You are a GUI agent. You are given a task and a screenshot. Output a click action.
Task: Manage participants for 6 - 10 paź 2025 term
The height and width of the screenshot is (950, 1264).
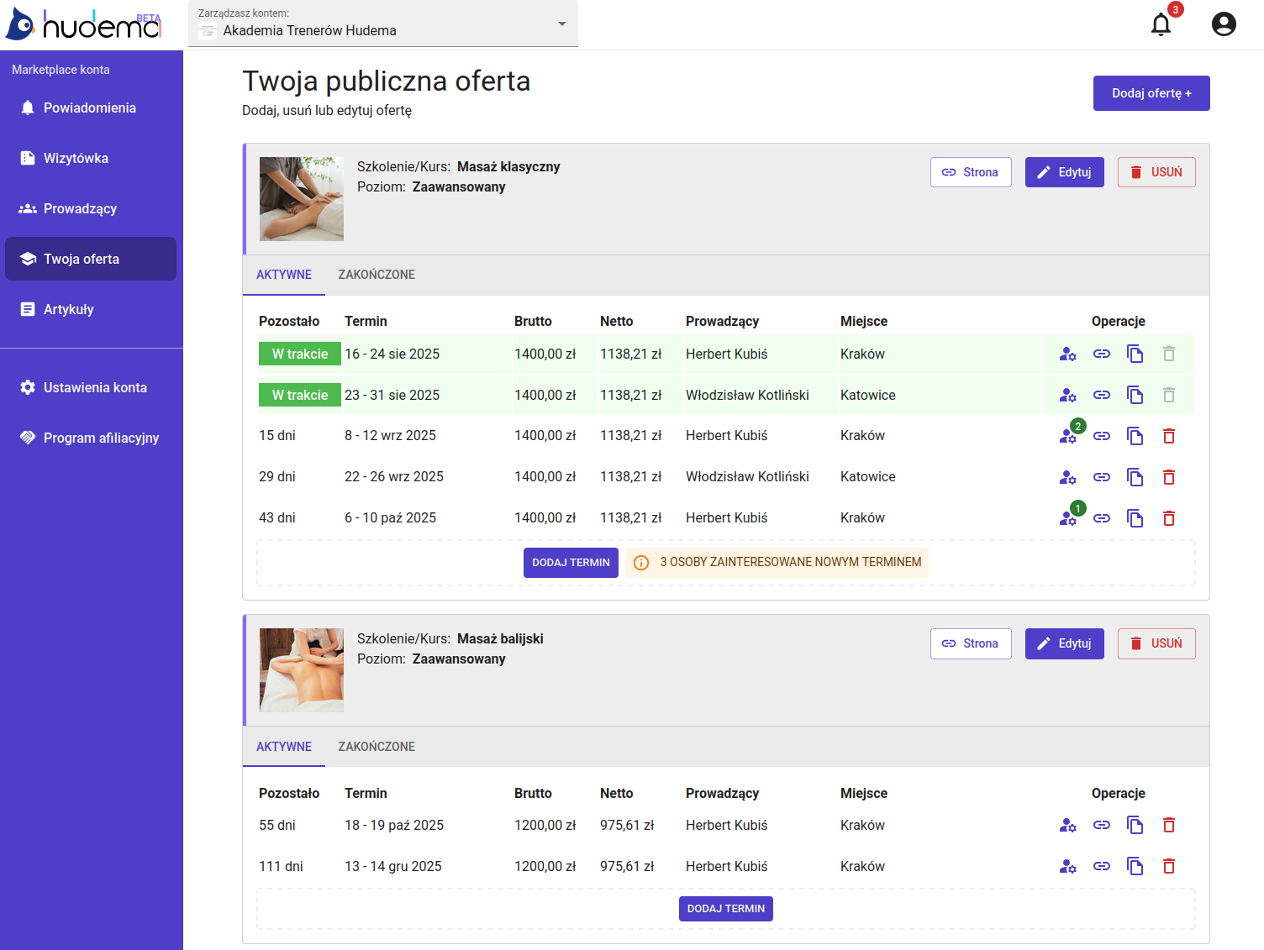coord(1067,518)
